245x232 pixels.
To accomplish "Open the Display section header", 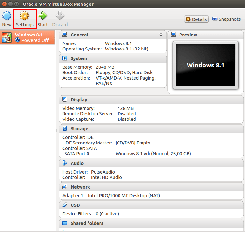I will coord(151,100).
